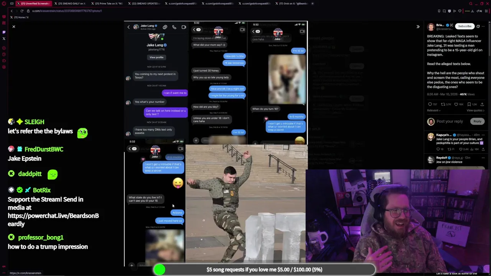Reload the current page

point(22,11)
